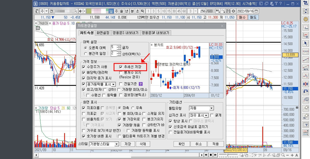Select the 차트속성 tab
Viewport: 310px width, 159px height.
click(x=87, y=33)
